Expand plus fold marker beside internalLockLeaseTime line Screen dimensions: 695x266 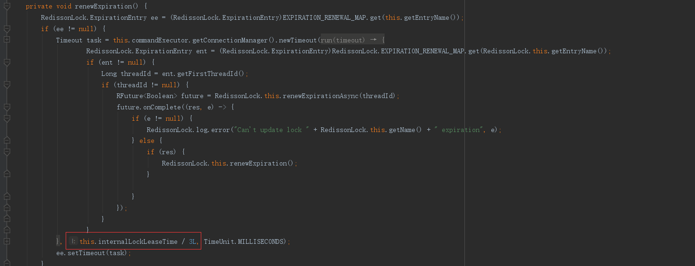[7, 241]
